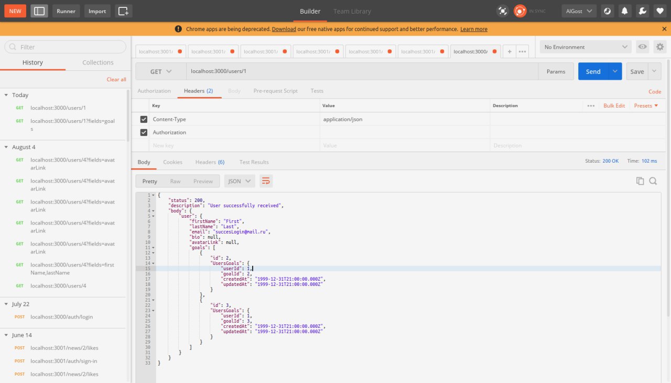Toggle line wrap icon in response
671x383 pixels.
(266, 181)
